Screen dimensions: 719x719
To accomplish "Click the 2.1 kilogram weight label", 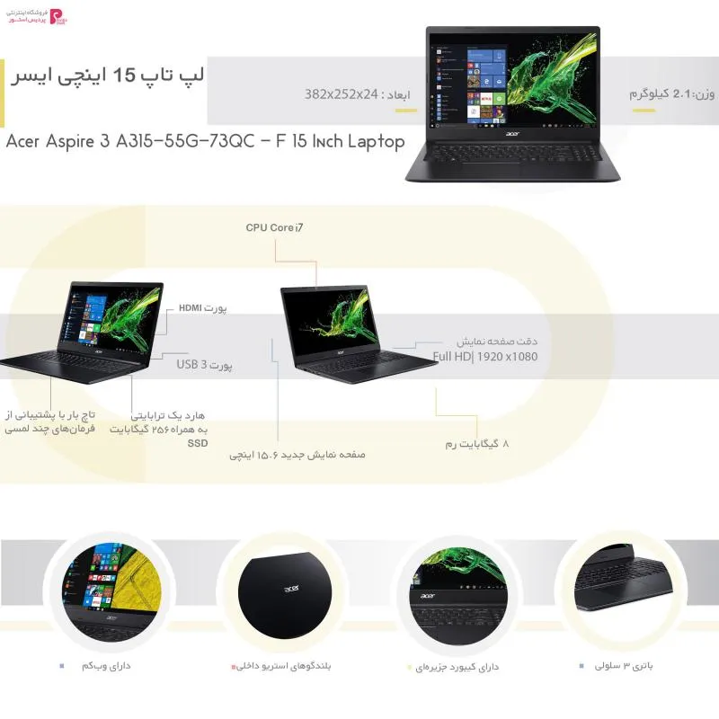I will (x=671, y=94).
